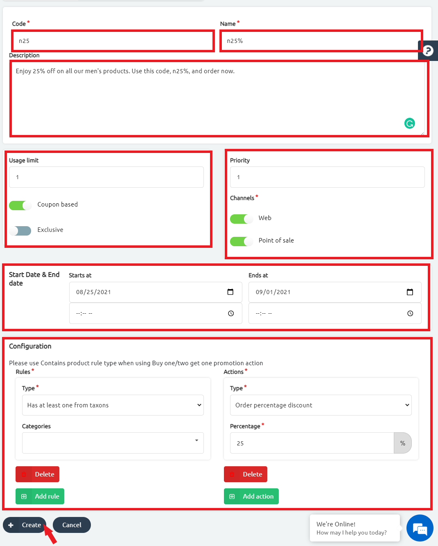Open the Starts at calendar picker icon

pos(230,292)
